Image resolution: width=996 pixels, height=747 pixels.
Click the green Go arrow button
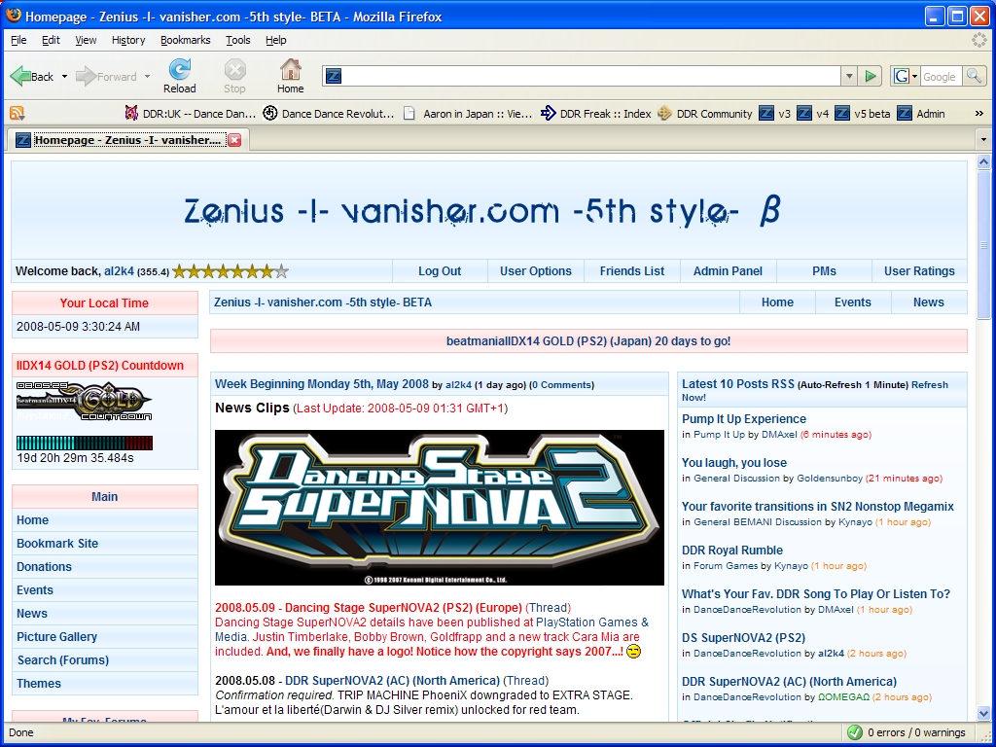871,76
